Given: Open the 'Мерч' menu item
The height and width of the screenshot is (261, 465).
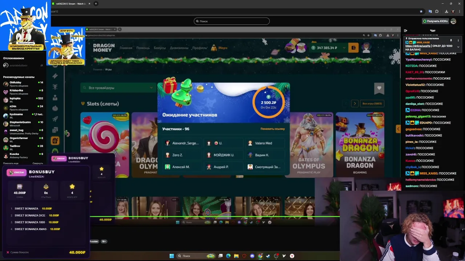Looking at the screenshot, I should point(219,48).
